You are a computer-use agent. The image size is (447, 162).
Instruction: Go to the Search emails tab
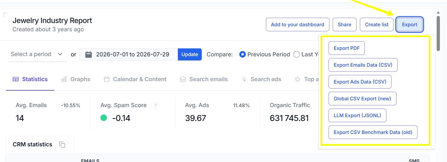coord(204,79)
